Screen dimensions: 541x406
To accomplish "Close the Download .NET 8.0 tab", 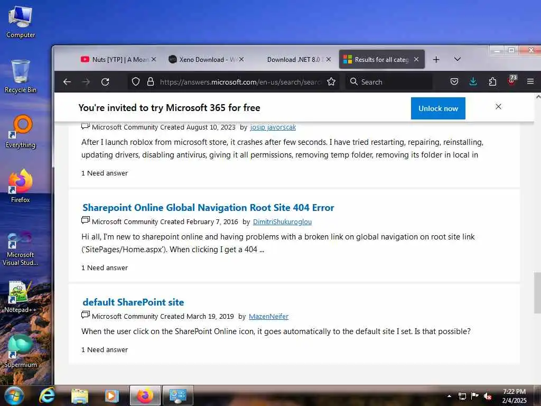I will [329, 59].
